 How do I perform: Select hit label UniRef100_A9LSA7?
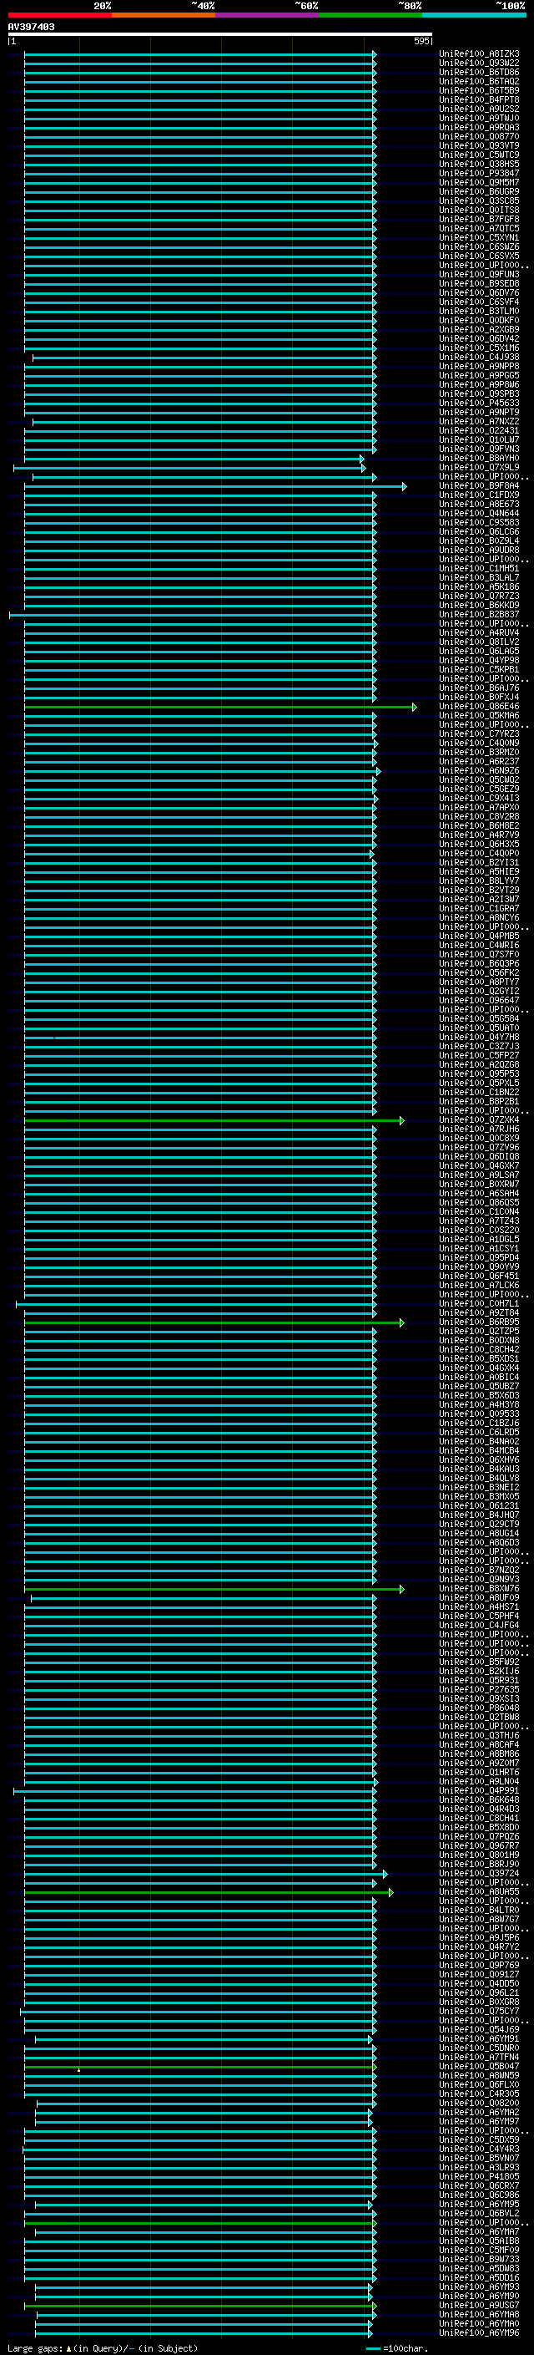479,1175
